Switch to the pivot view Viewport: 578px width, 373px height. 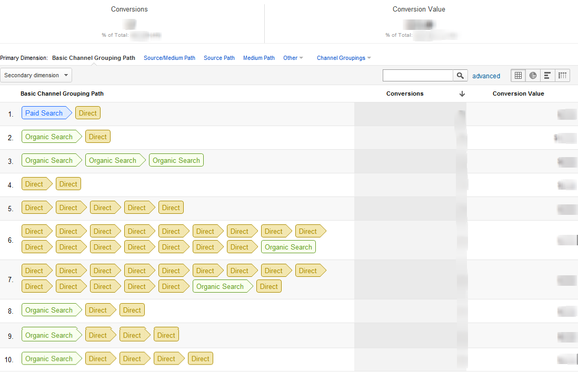(x=562, y=75)
